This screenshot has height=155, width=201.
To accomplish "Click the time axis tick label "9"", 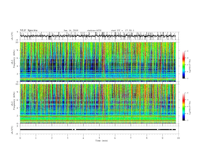I will pos(162,138).
